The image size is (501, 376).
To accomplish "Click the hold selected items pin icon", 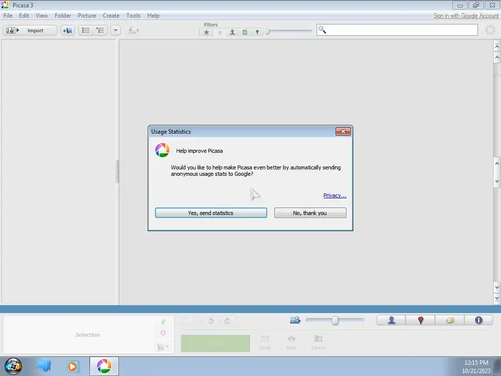I will [163, 322].
